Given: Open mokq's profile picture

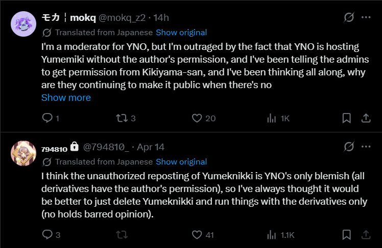Looking at the screenshot, I should 23,23.
